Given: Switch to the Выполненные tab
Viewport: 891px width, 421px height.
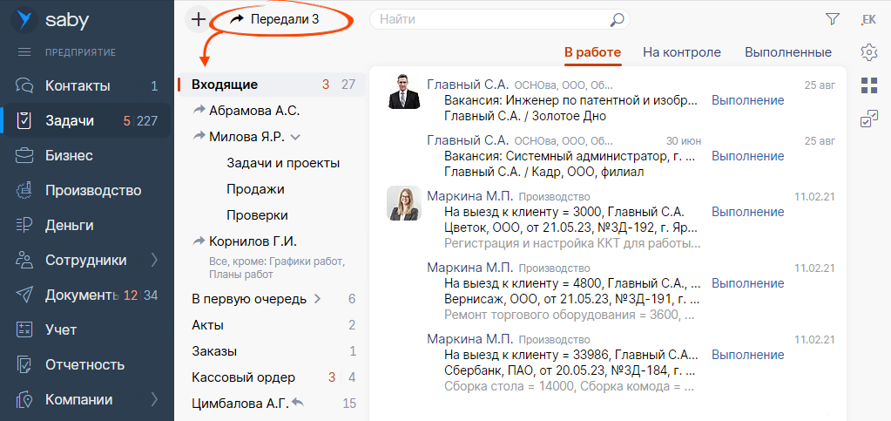Looking at the screenshot, I should 788,52.
